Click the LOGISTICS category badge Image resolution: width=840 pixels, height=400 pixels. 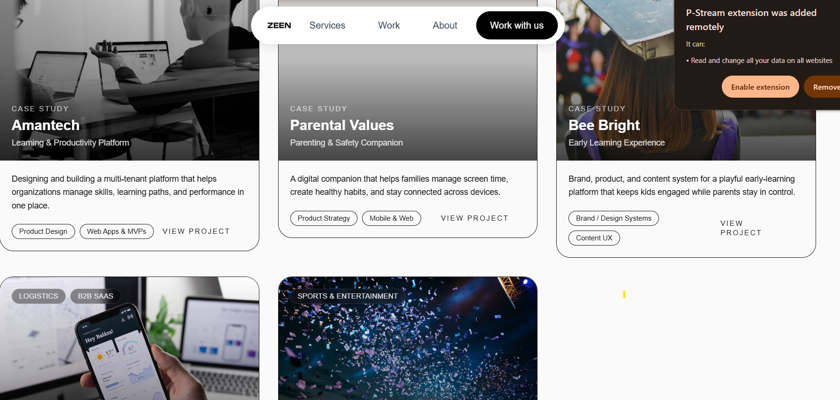pos(38,296)
